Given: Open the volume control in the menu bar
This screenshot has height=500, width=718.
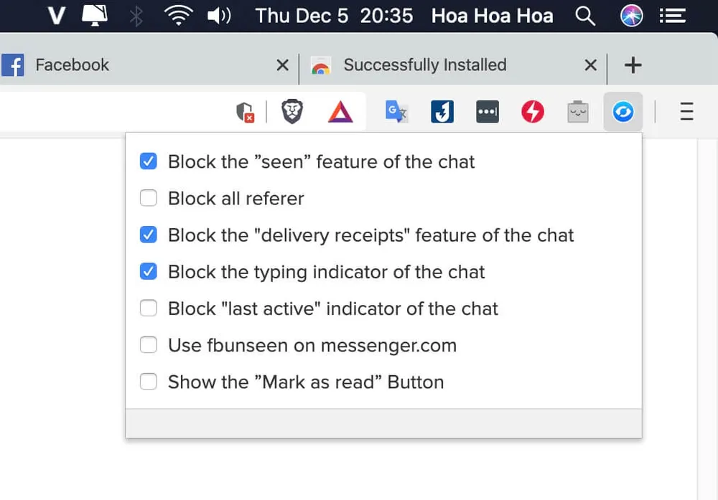Looking at the screenshot, I should pyautogui.click(x=218, y=16).
